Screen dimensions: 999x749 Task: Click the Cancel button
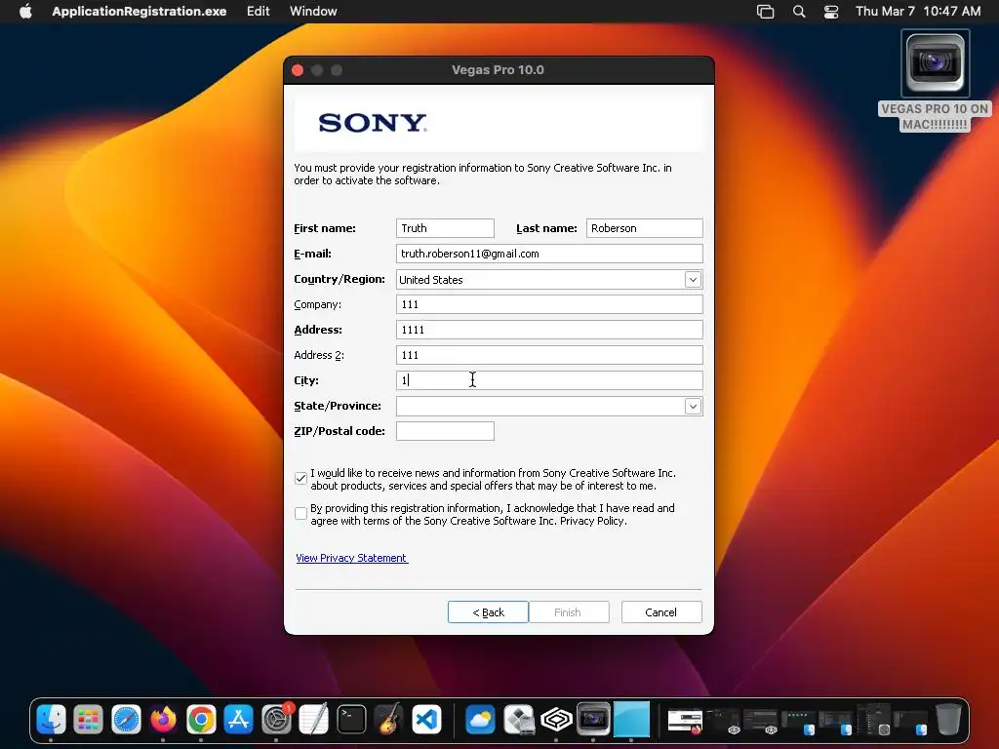[661, 612]
